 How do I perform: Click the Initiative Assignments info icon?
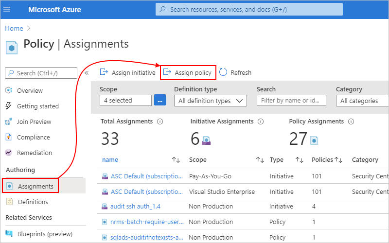[260, 121]
